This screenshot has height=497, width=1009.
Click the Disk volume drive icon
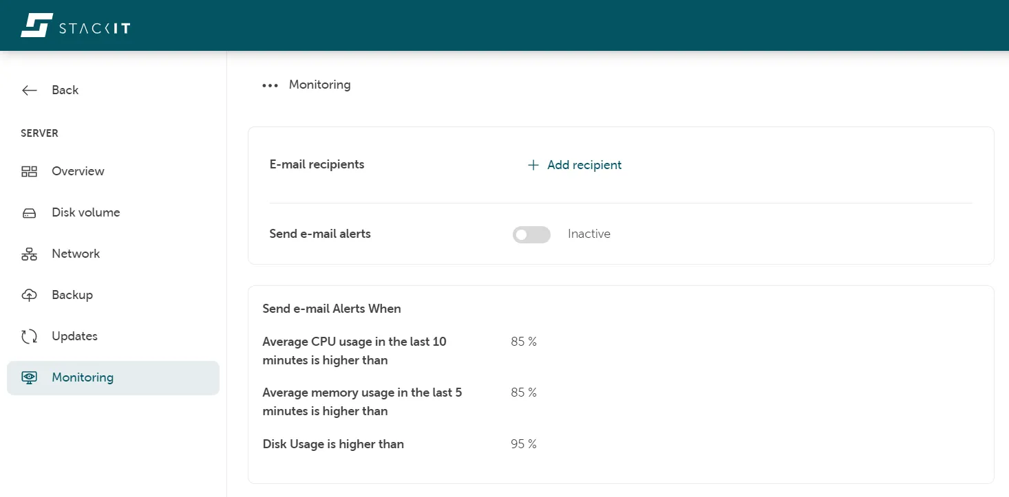pyautogui.click(x=29, y=212)
